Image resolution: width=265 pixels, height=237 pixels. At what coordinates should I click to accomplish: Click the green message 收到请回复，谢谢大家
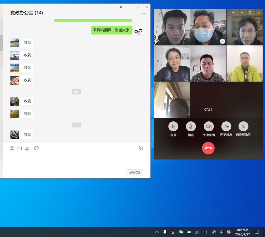111,30
